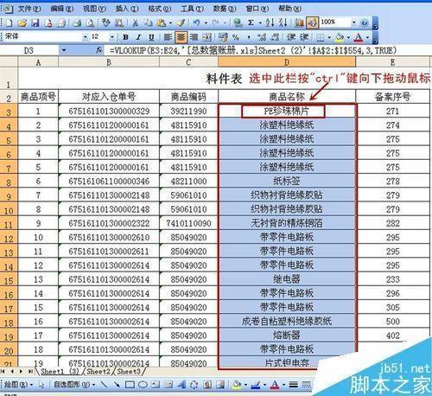Screen dimensions: 432x396
Task: Select the Oval drawing tool
Action: (x=143, y=384)
